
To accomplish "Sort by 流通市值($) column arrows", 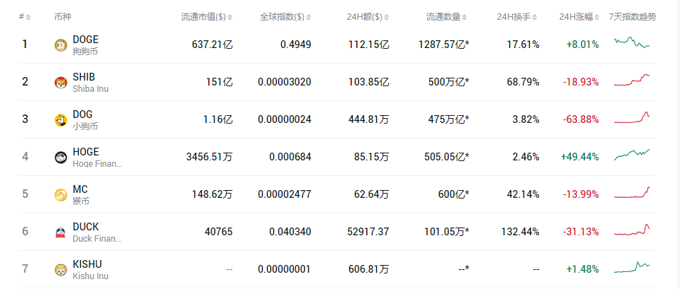I will tap(229, 17).
